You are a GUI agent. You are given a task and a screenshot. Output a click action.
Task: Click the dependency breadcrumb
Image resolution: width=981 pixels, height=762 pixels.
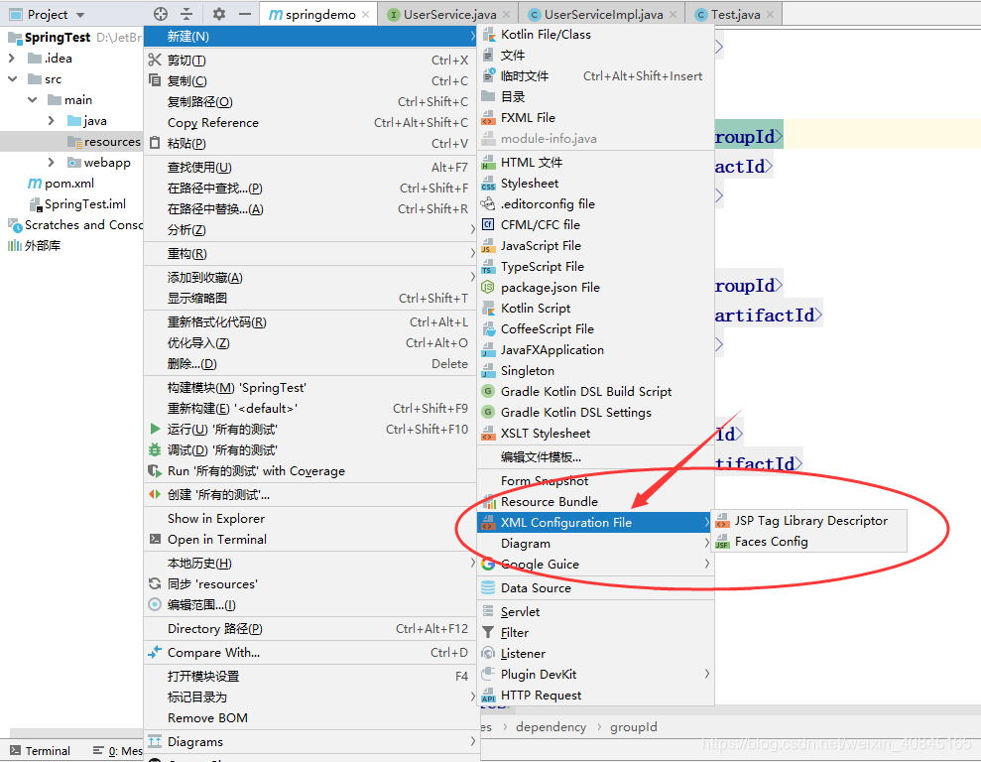[551, 727]
